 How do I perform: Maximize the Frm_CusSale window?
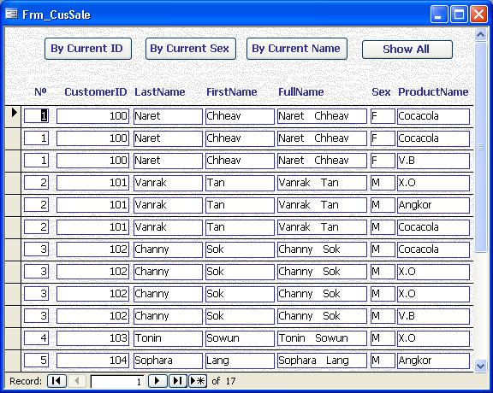(x=459, y=15)
